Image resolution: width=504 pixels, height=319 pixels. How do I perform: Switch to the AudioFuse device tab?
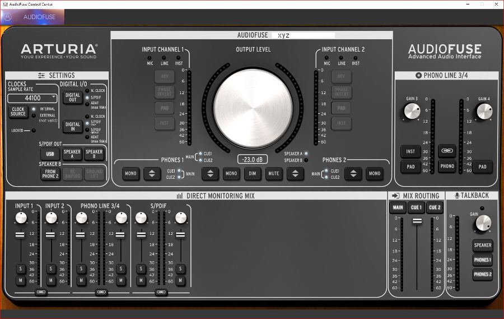[32, 17]
